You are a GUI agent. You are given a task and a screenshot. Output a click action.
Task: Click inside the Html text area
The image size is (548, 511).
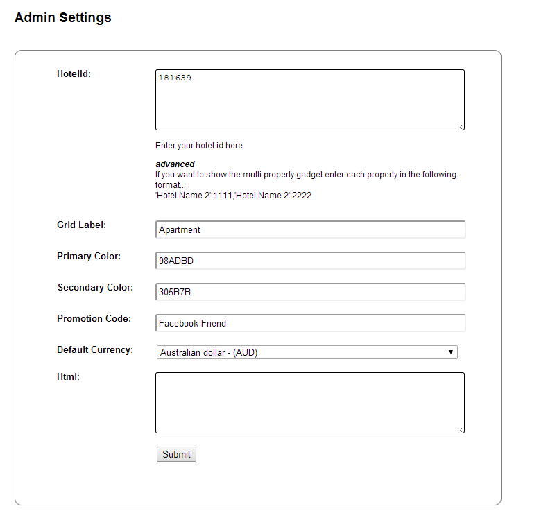pyautogui.click(x=309, y=403)
